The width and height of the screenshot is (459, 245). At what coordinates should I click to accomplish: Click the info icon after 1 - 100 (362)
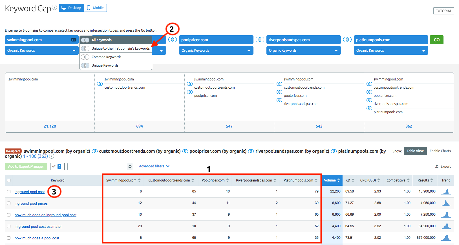52,156
